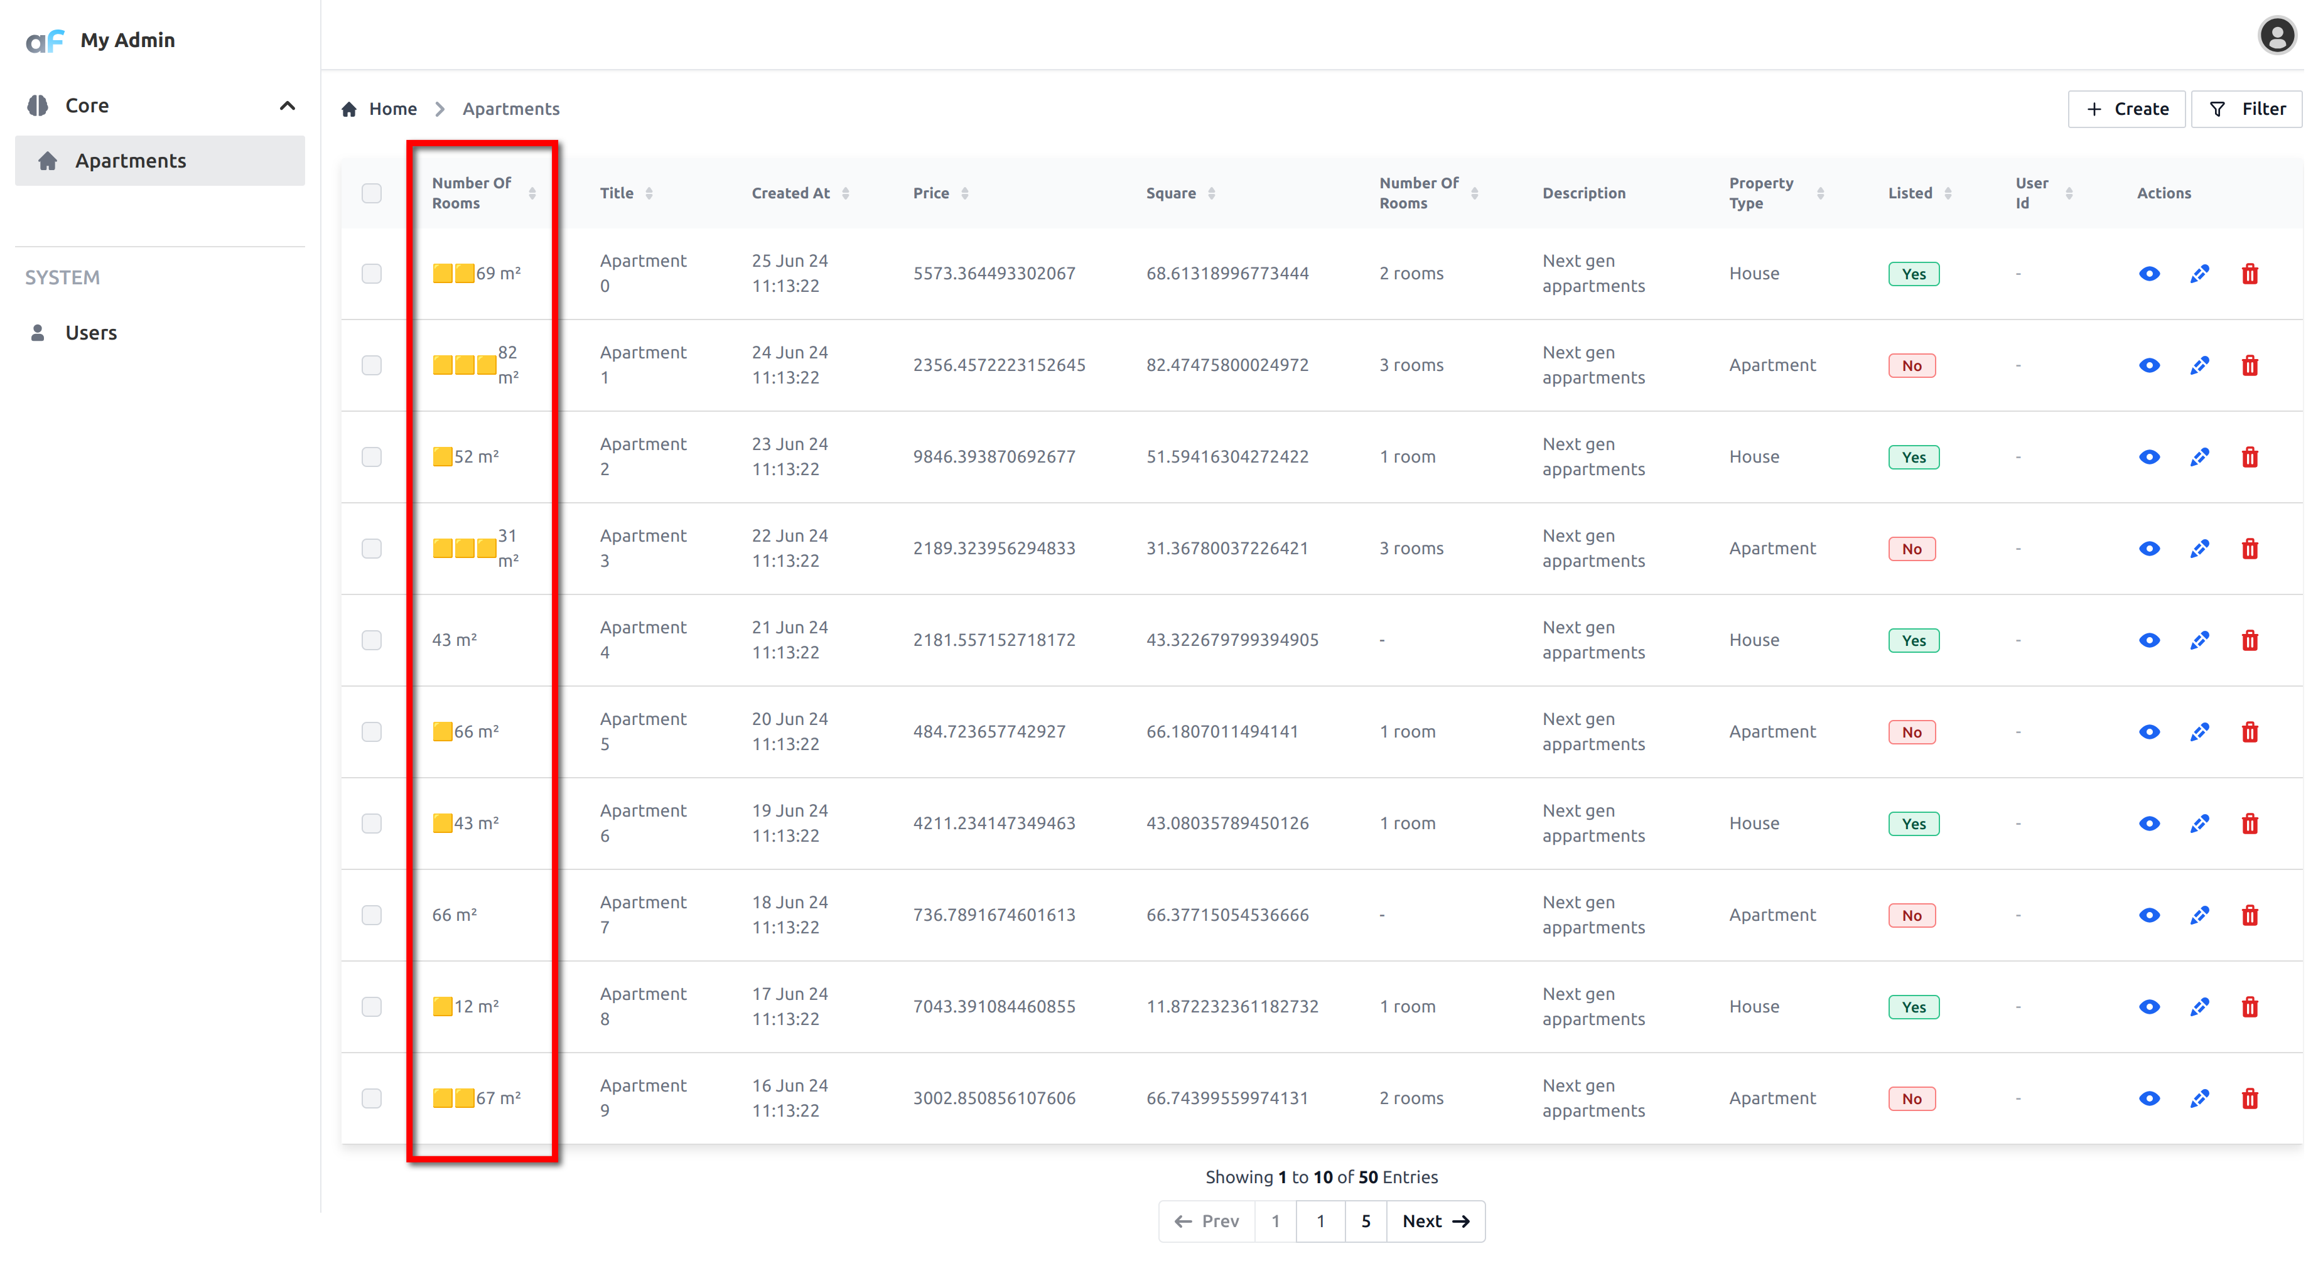Edit Apartment 1 using the pencil icon
This screenshot has width=2323, height=1283.
pyautogui.click(x=2199, y=365)
